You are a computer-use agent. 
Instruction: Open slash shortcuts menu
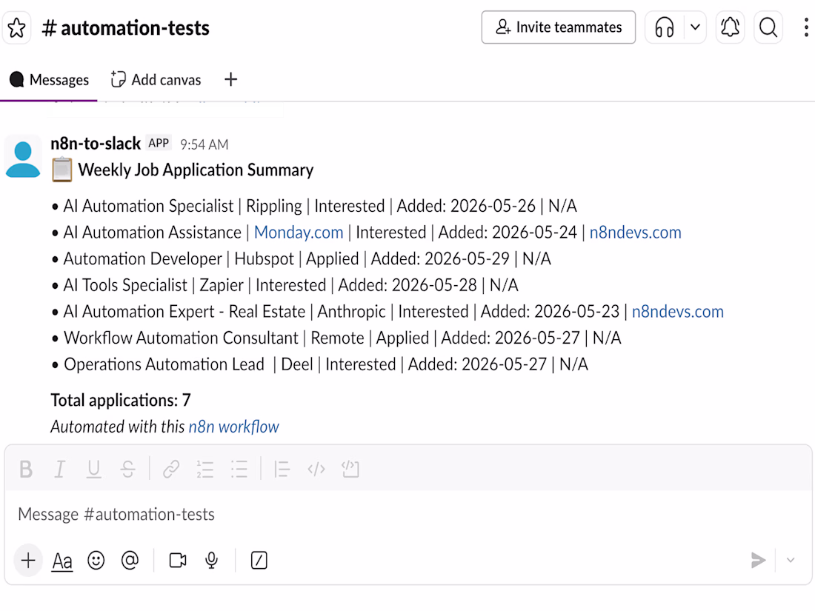(259, 560)
